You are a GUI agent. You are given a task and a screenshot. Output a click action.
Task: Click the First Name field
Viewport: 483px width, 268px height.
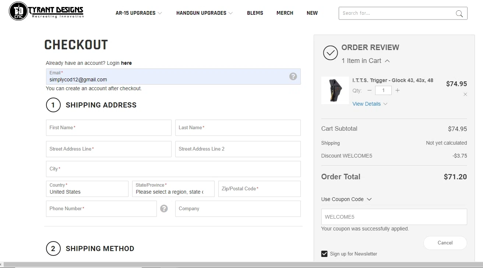pyautogui.click(x=109, y=128)
